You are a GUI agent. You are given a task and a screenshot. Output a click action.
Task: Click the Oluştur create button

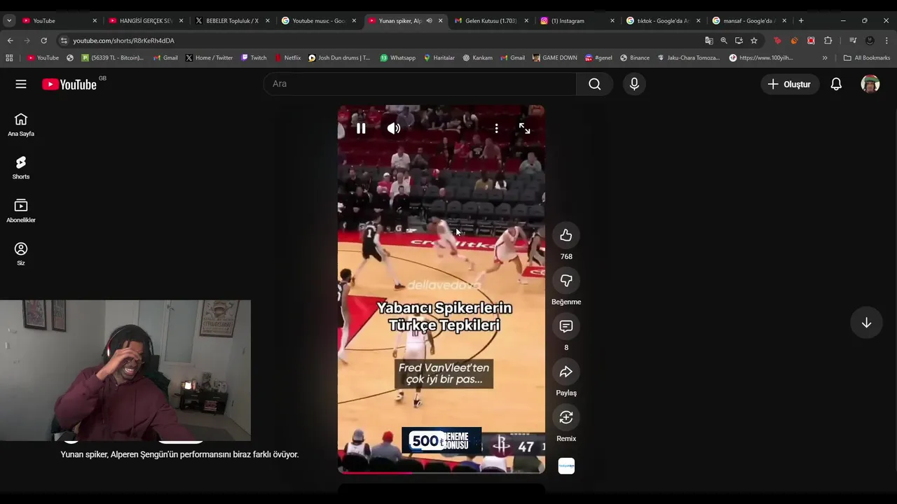coord(790,84)
